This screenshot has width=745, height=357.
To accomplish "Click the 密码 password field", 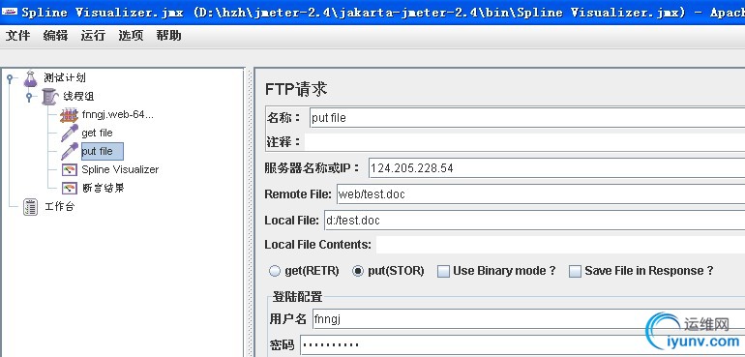I will 522,344.
